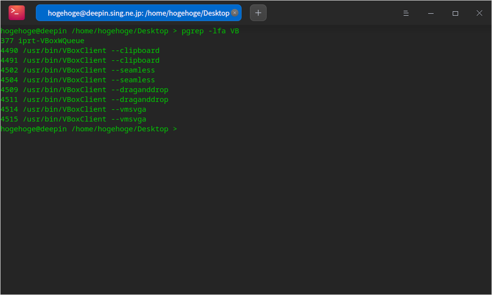This screenshot has width=492, height=295.
Task: Click the 'pgrep -lfa VB' command text
Action: tap(210, 31)
